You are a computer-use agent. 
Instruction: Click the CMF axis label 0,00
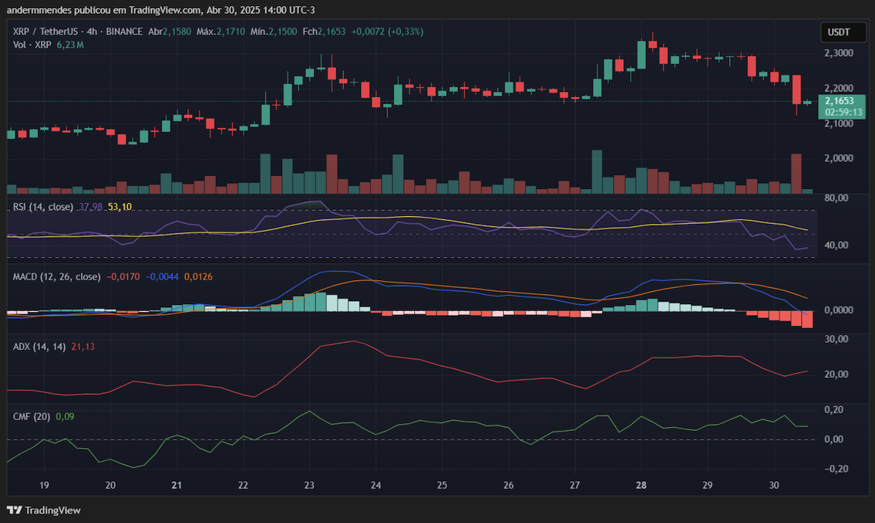tap(833, 439)
